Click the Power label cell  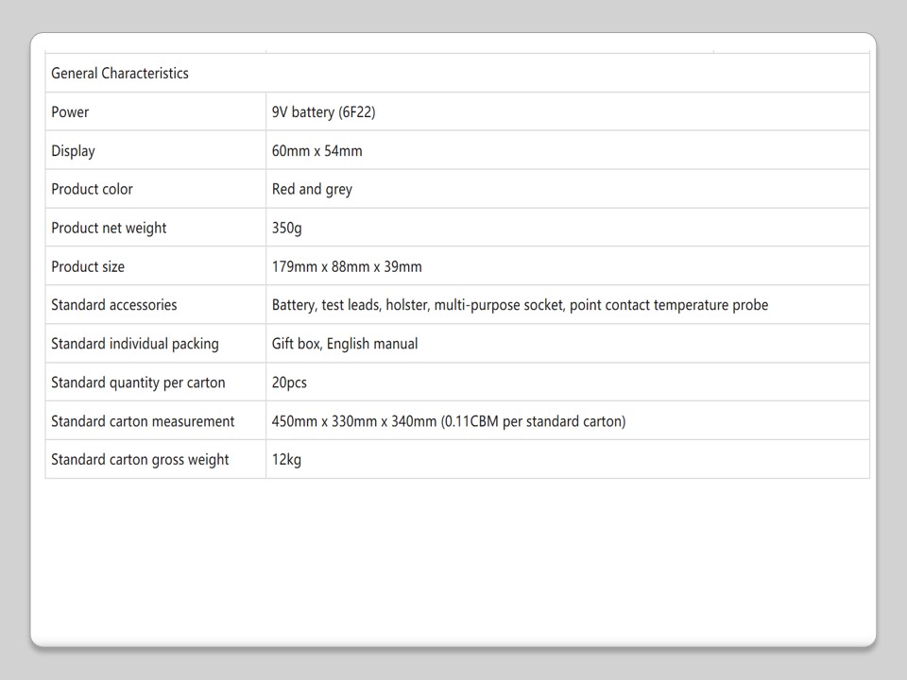coord(70,112)
